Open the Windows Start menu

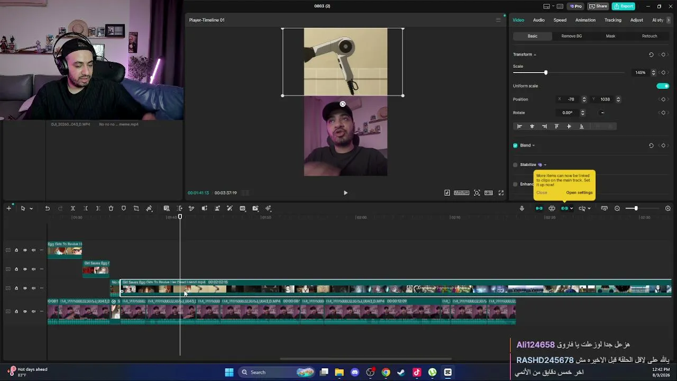(229, 373)
